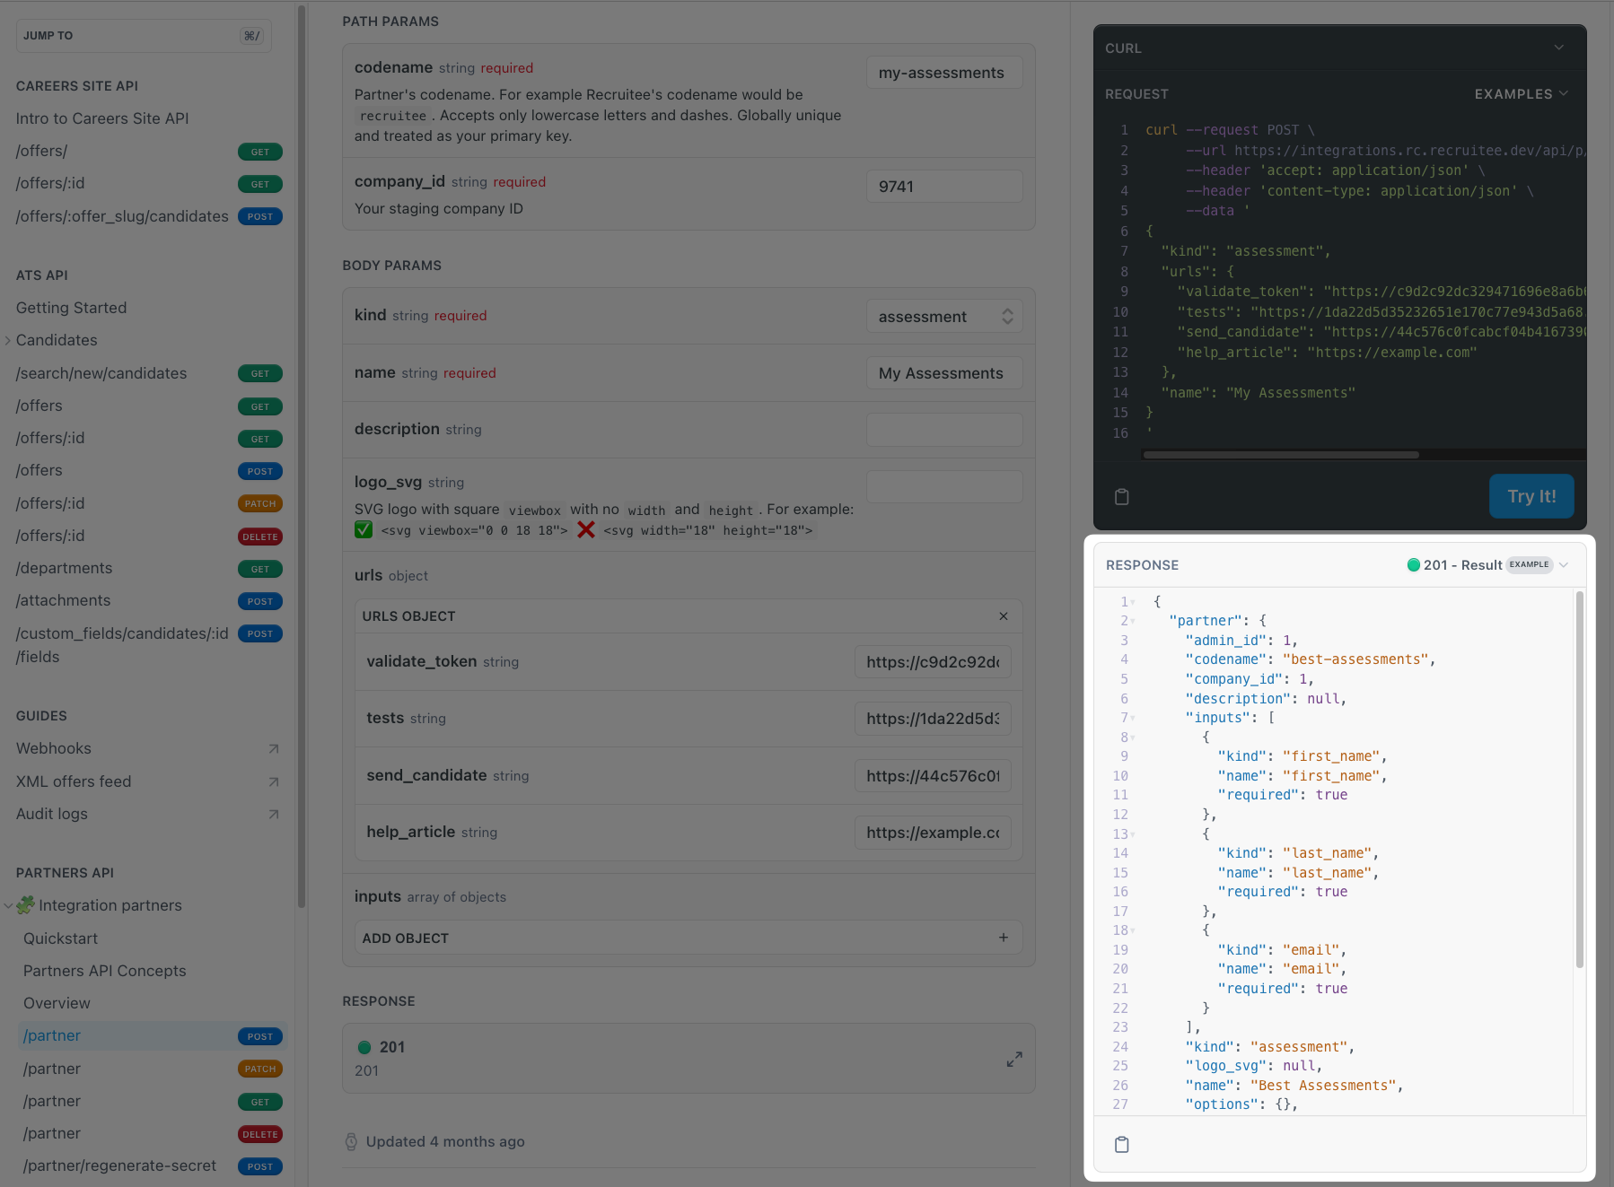Screen dimensions: 1614x1187
Task: Copy the cURL request with clipboard icon
Action: [1121, 497]
